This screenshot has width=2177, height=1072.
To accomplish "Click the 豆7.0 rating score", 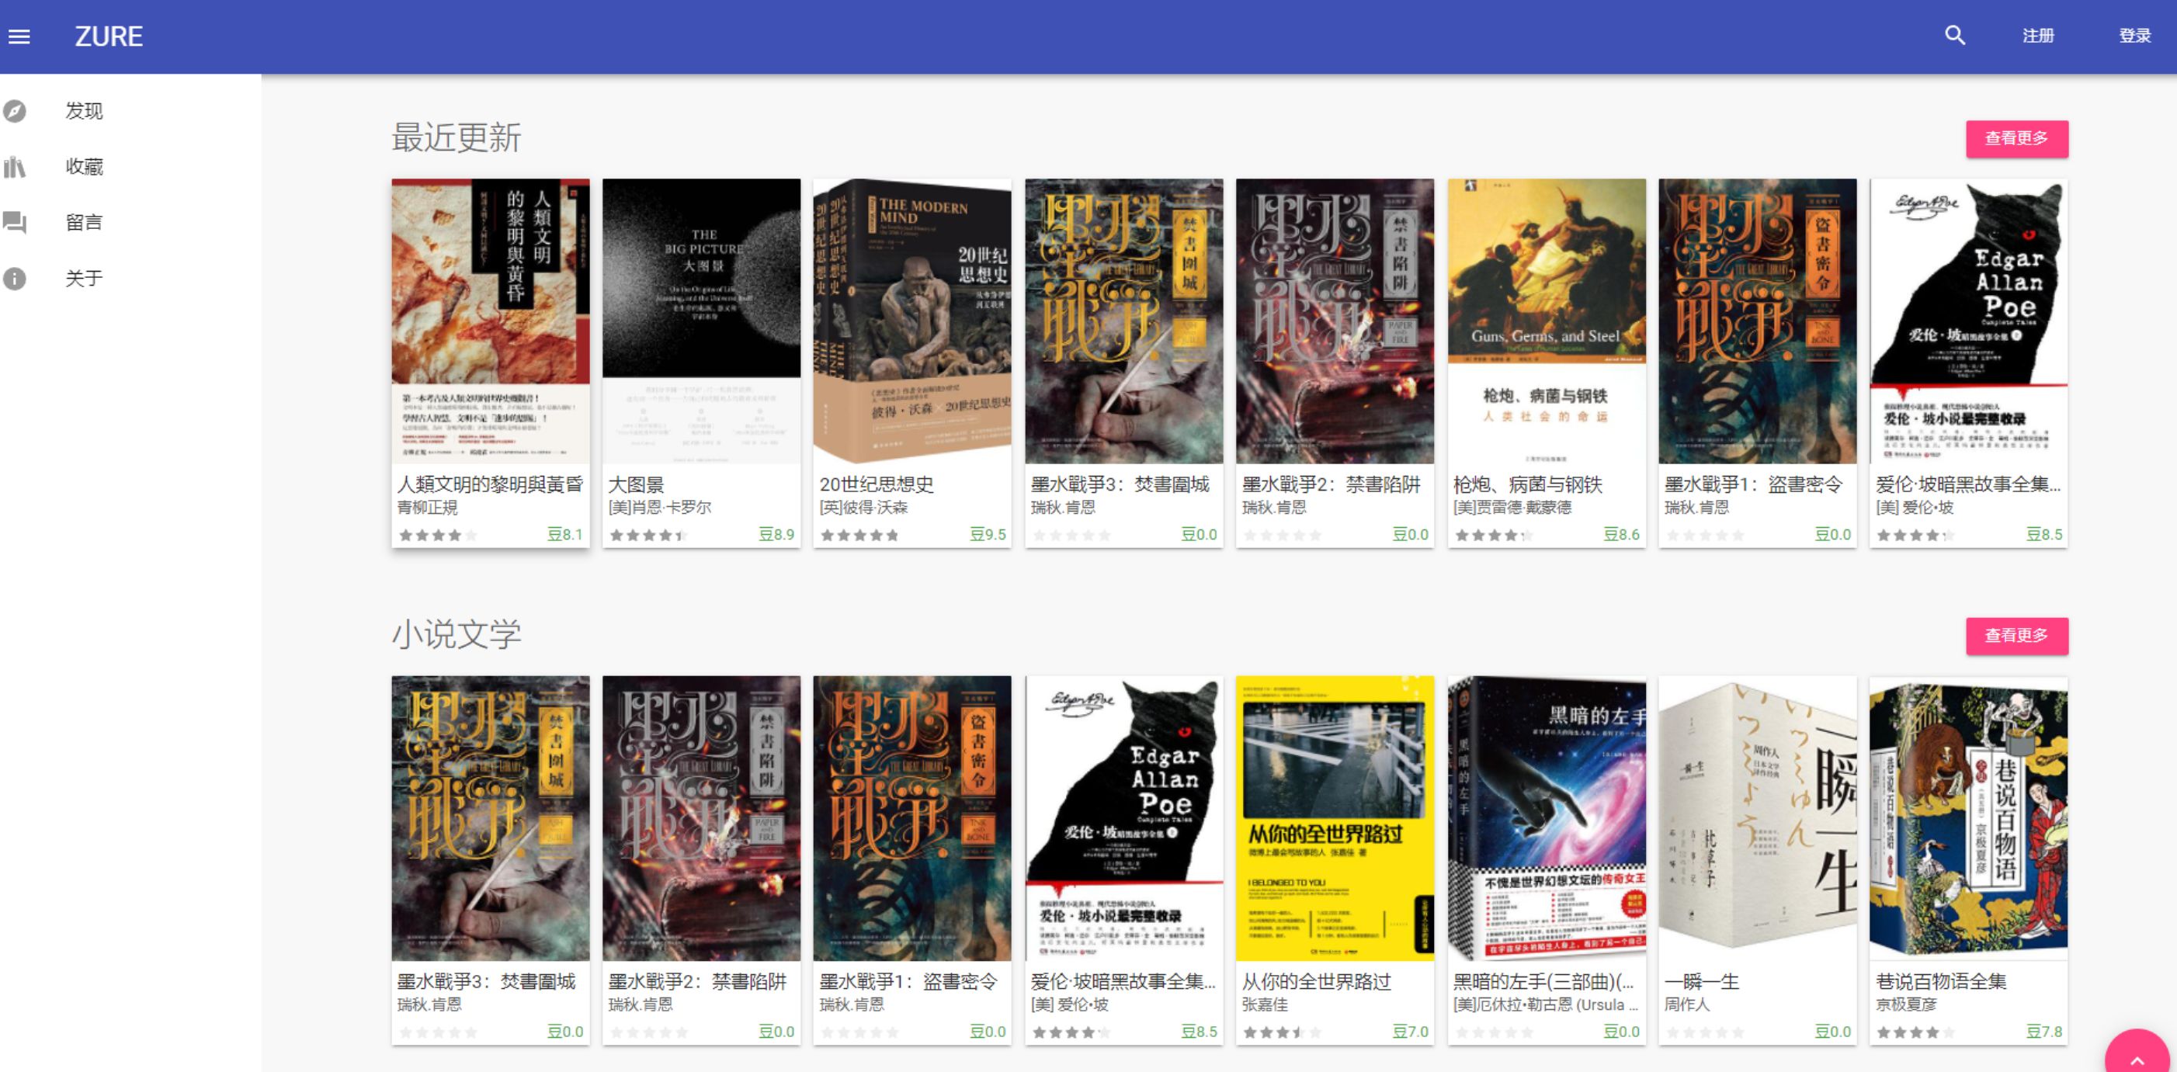I will [1410, 1031].
